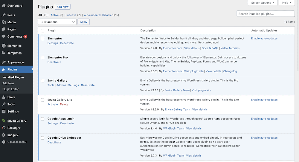The image size is (299, 162).
Task: View details for Google Apps Login
Action: [x=194, y=129]
